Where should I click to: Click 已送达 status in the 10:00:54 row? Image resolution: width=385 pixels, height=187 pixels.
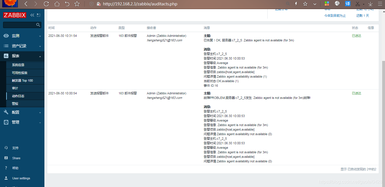pos(356,93)
